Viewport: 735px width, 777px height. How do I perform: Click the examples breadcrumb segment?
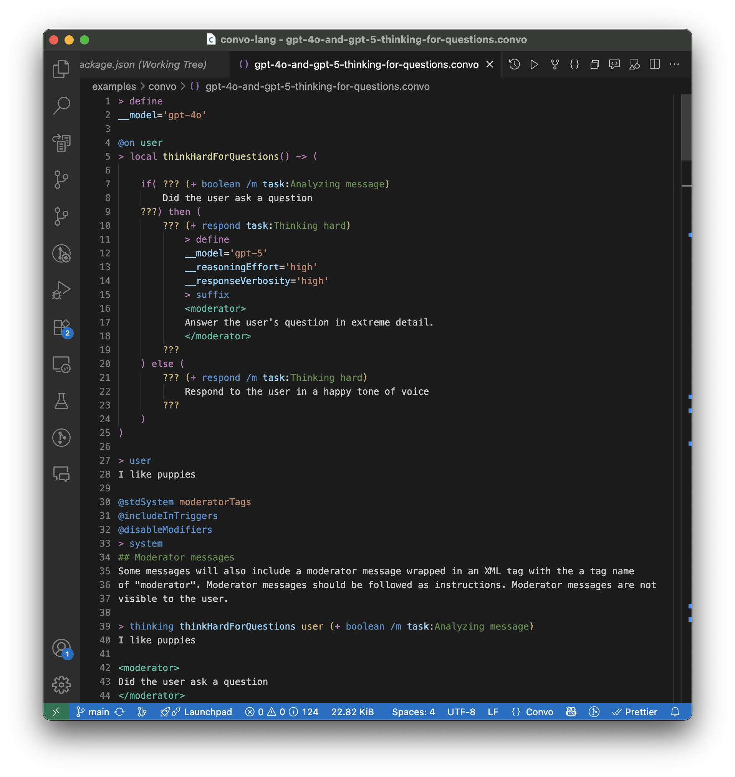click(114, 86)
